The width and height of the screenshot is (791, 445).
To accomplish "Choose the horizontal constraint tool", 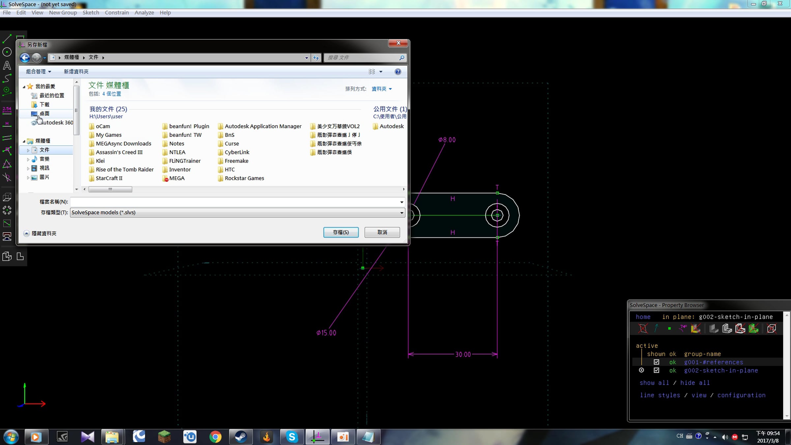I will [x=7, y=124].
